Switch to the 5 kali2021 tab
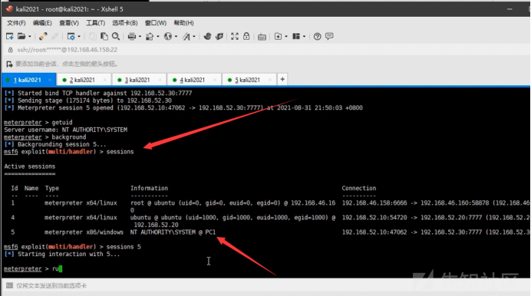 [249, 80]
